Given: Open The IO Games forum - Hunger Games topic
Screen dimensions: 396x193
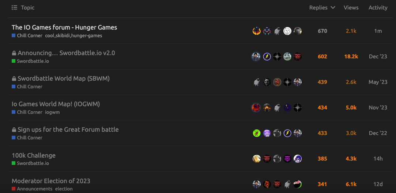Looking at the screenshot, I should (64, 27).
